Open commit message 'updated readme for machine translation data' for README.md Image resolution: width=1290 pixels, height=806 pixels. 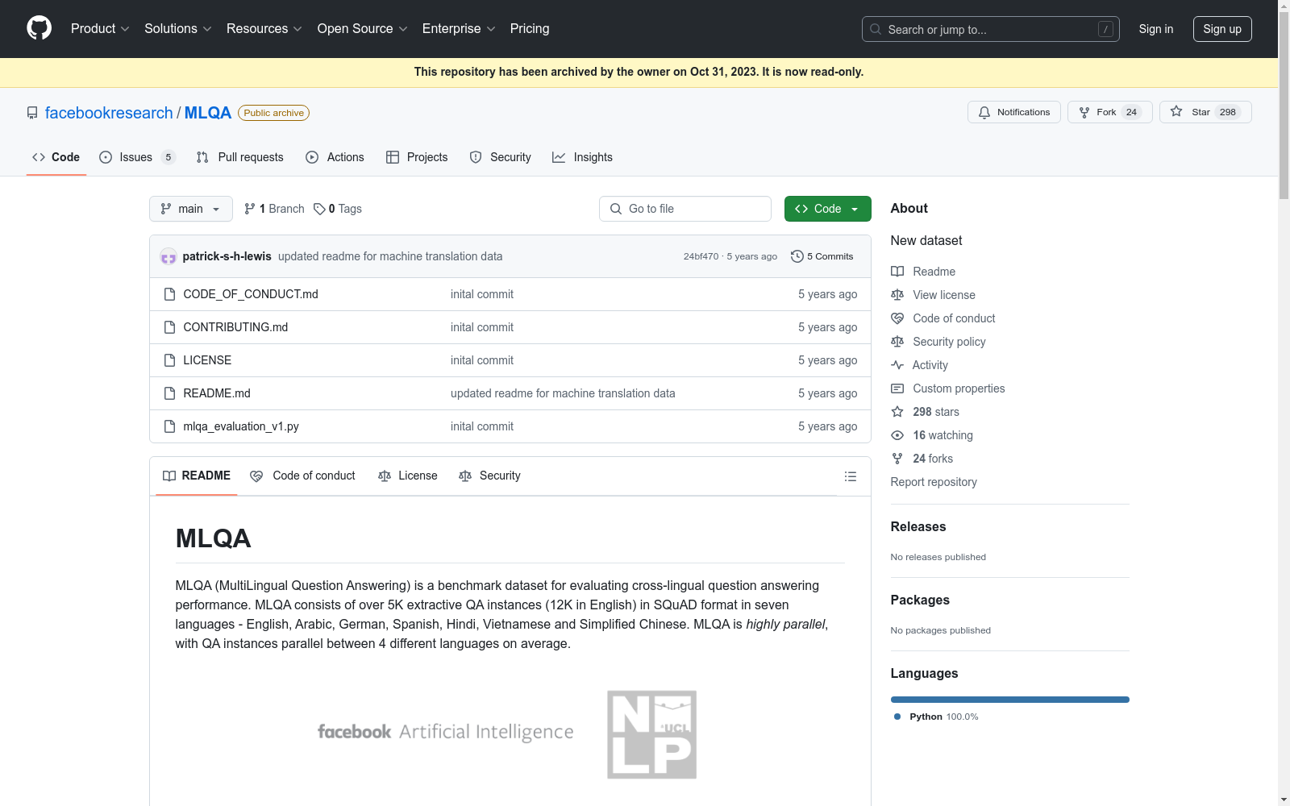(x=563, y=393)
